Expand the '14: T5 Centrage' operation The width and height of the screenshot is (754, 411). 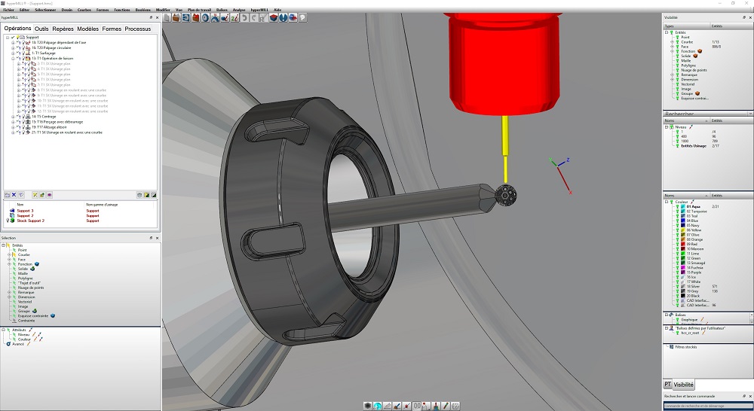13,117
